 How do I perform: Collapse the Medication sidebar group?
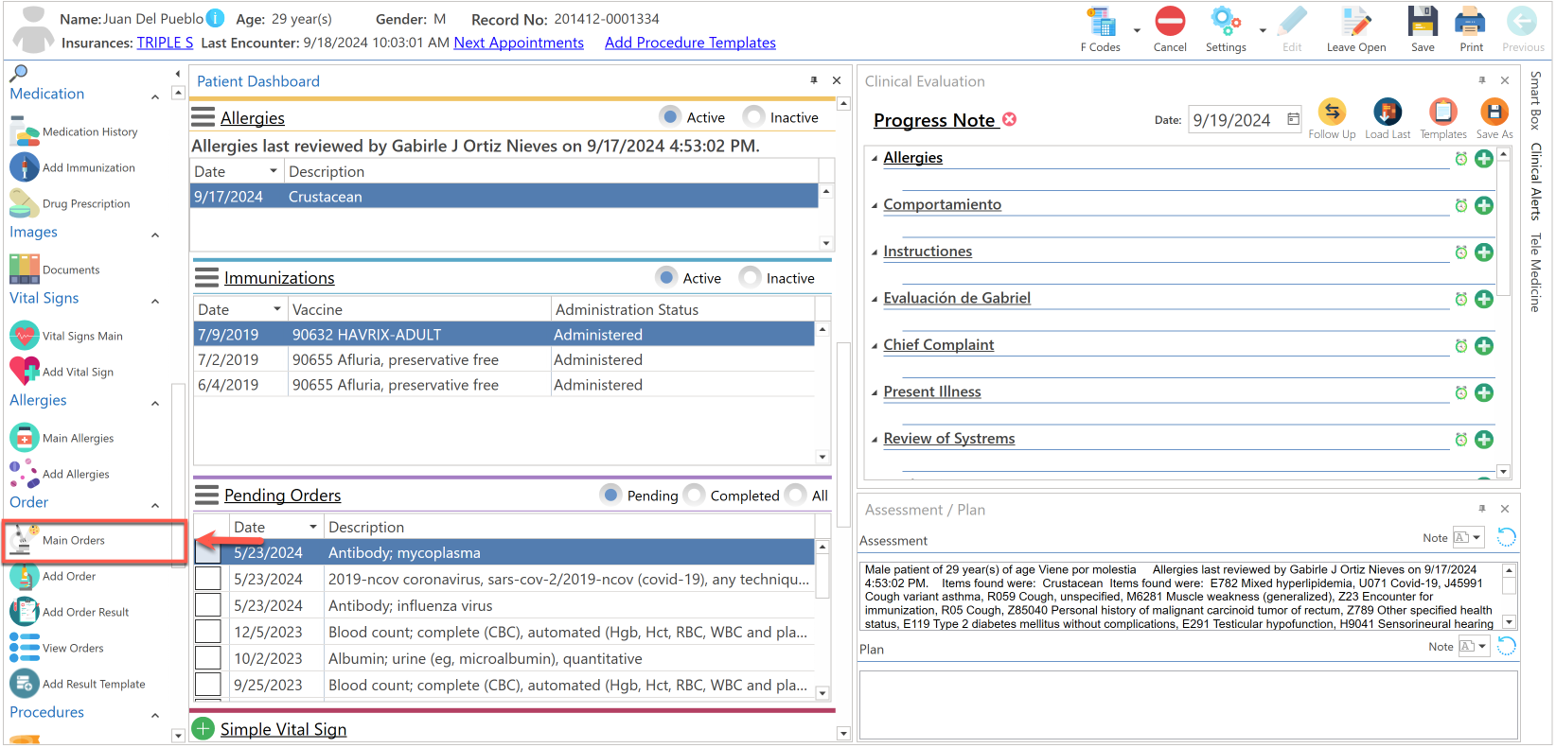point(155,97)
